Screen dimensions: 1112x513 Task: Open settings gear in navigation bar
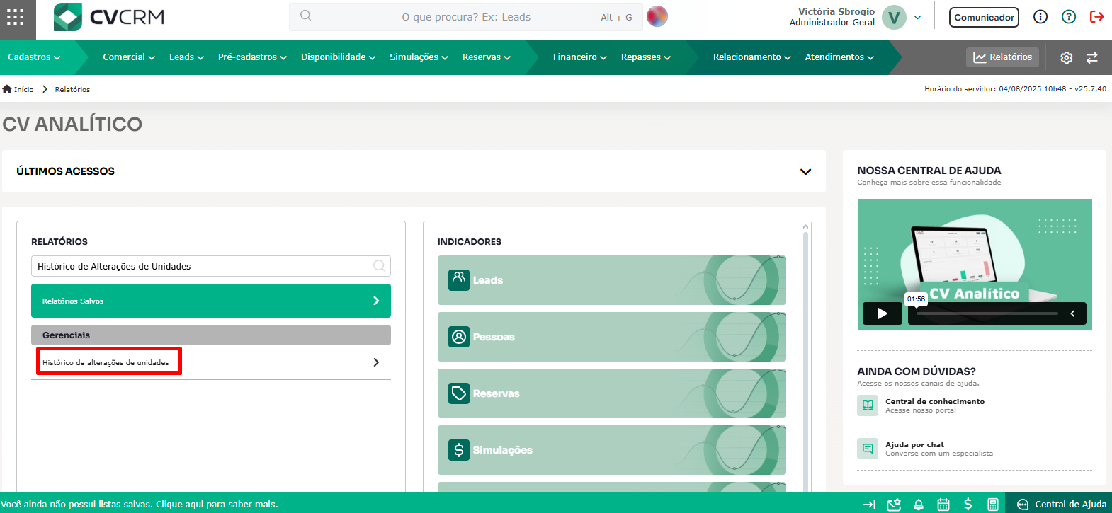click(1067, 58)
